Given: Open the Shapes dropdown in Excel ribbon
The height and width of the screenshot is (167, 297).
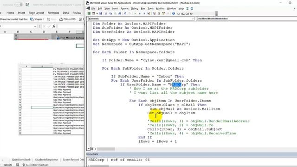Looking at the screenshot, I should [x=37, y=19].
